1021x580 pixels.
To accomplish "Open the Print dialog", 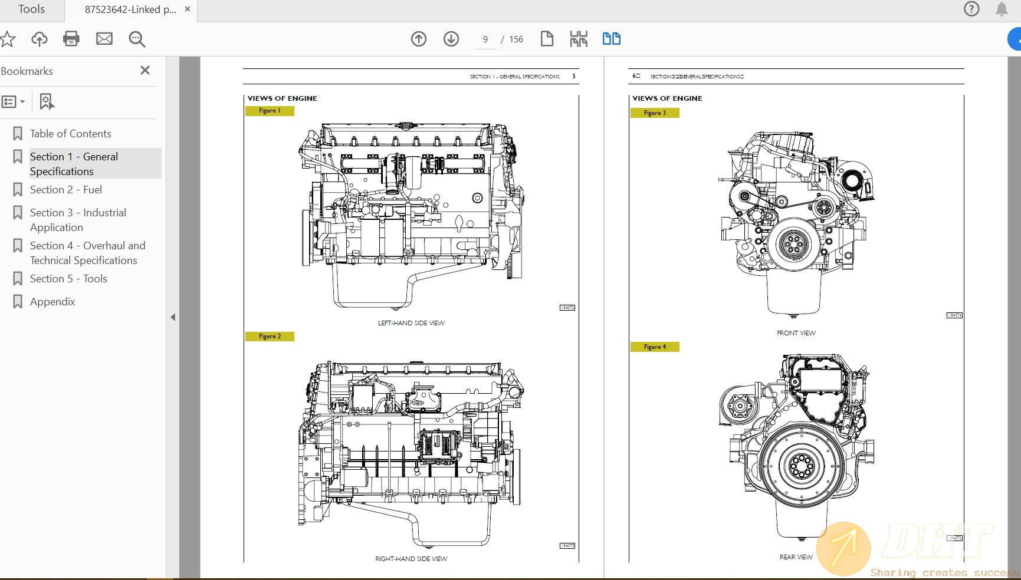I will (71, 39).
